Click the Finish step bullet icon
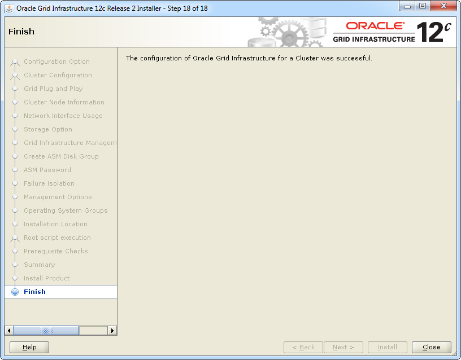 [x=15, y=292]
